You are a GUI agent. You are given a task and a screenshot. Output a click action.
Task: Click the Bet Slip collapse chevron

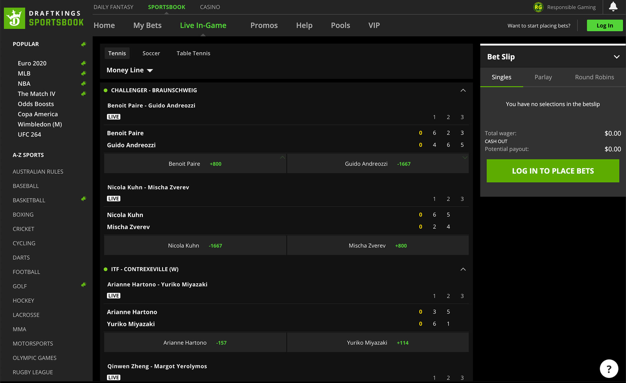pos(617,56)
